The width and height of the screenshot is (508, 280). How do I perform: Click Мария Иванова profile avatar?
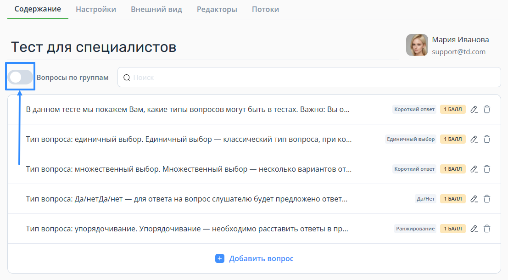tap(417, 45)
